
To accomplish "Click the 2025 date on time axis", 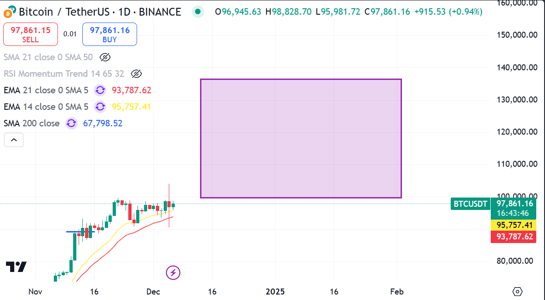I will [x=275, y=292].
